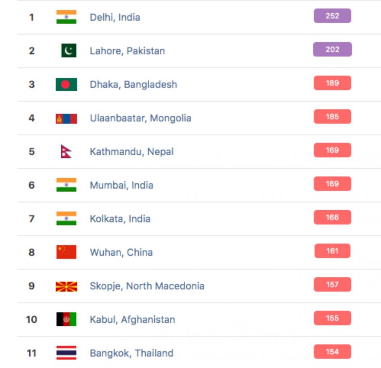Click the Pakistan flag beside Lahore

coord(69,51)
